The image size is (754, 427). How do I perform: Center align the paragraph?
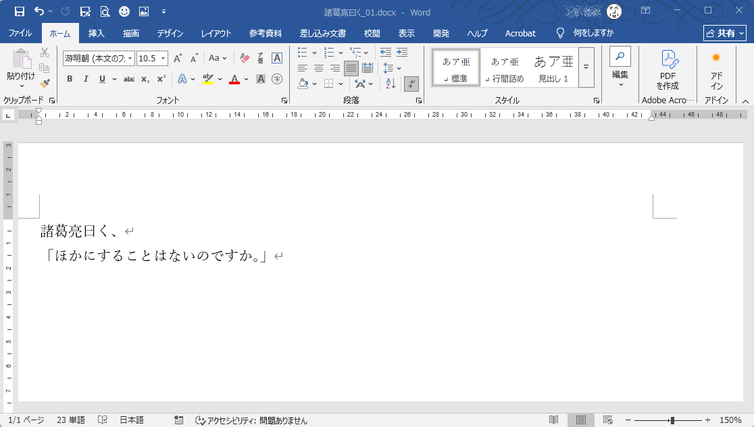[x=318, y=68]
